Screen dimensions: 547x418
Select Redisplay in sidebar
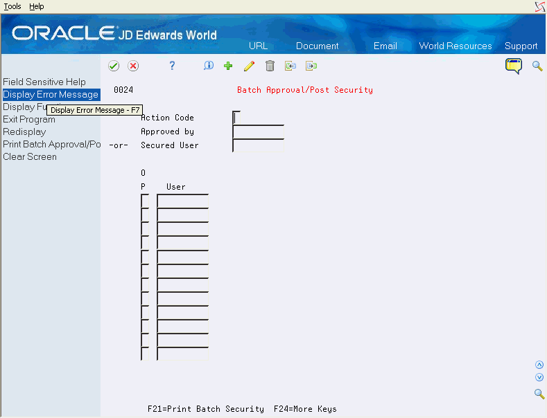coord(24,132)
